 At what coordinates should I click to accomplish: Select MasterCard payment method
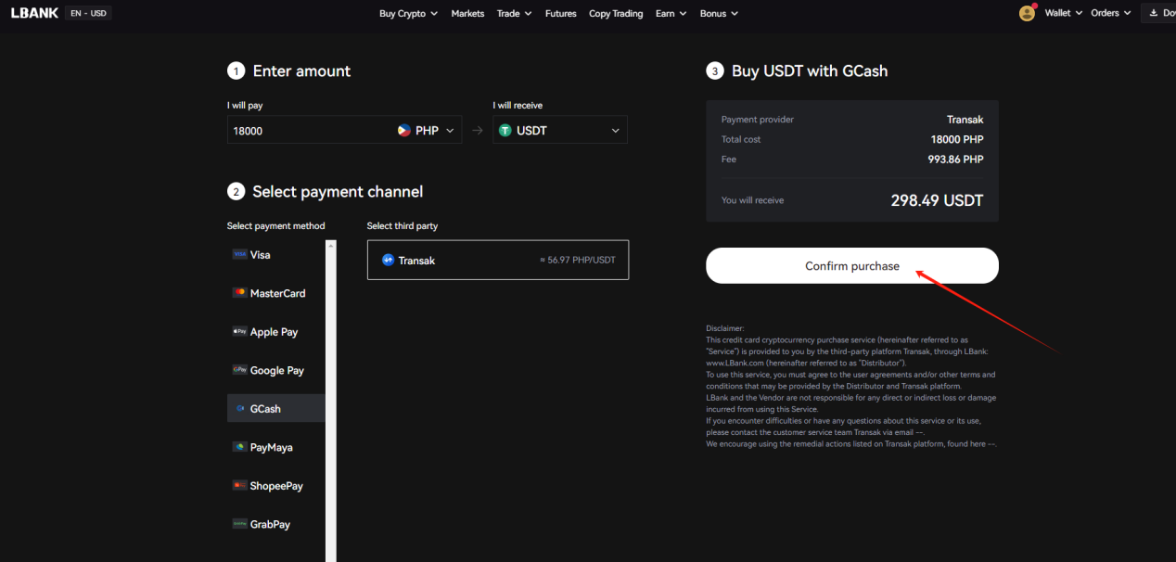point(275,293)
